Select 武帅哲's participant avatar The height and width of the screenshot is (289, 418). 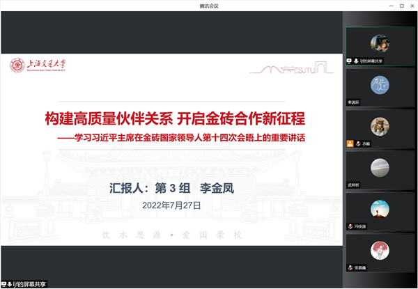point(380,167)
